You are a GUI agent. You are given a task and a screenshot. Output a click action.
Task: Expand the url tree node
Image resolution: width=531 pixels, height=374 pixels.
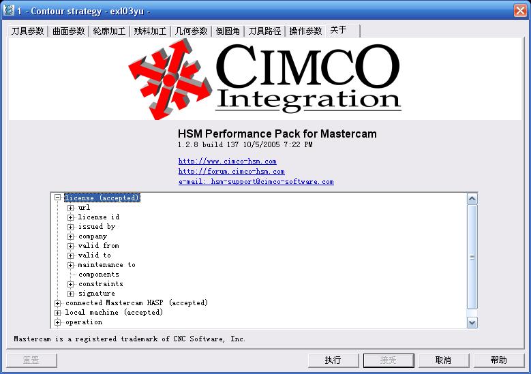point(70,208)
